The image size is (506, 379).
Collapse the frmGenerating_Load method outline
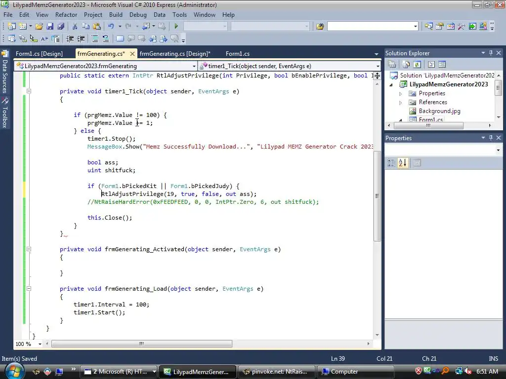(29, 288)
